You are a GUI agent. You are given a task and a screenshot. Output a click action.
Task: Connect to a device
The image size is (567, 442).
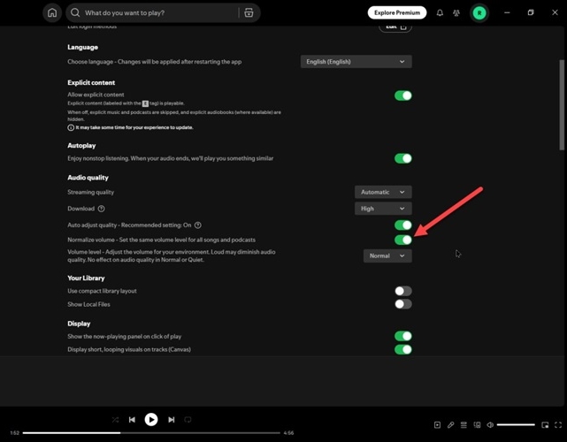pyautogui.click(x=477, y=425)
